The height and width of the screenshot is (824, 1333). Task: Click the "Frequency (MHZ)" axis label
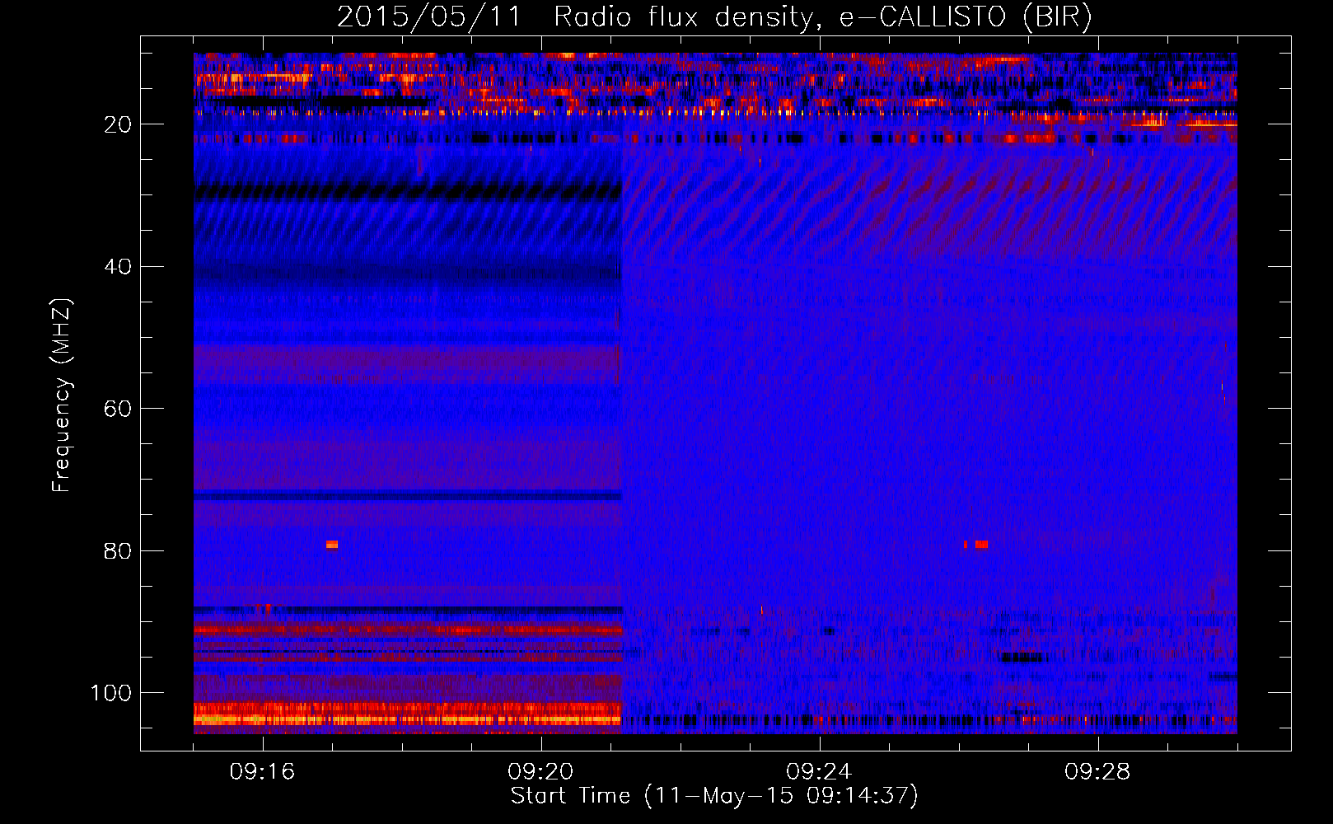coord(62,396)
